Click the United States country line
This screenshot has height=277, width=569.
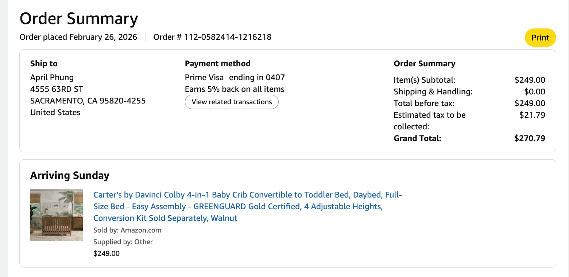coord(55,112)
